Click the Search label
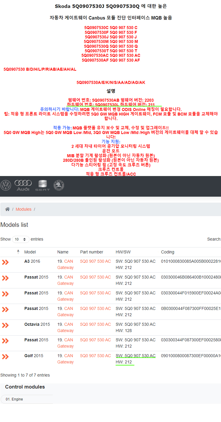The width and height of the screenshot is (221, 422). point(214,239)
